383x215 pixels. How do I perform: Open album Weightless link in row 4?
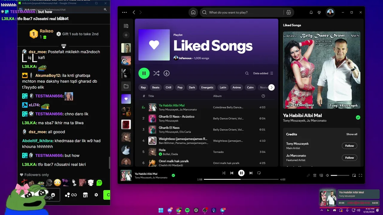(227, 141)
